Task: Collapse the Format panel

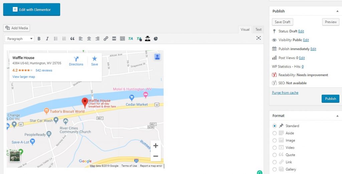Action: click(x=337, y=116)
